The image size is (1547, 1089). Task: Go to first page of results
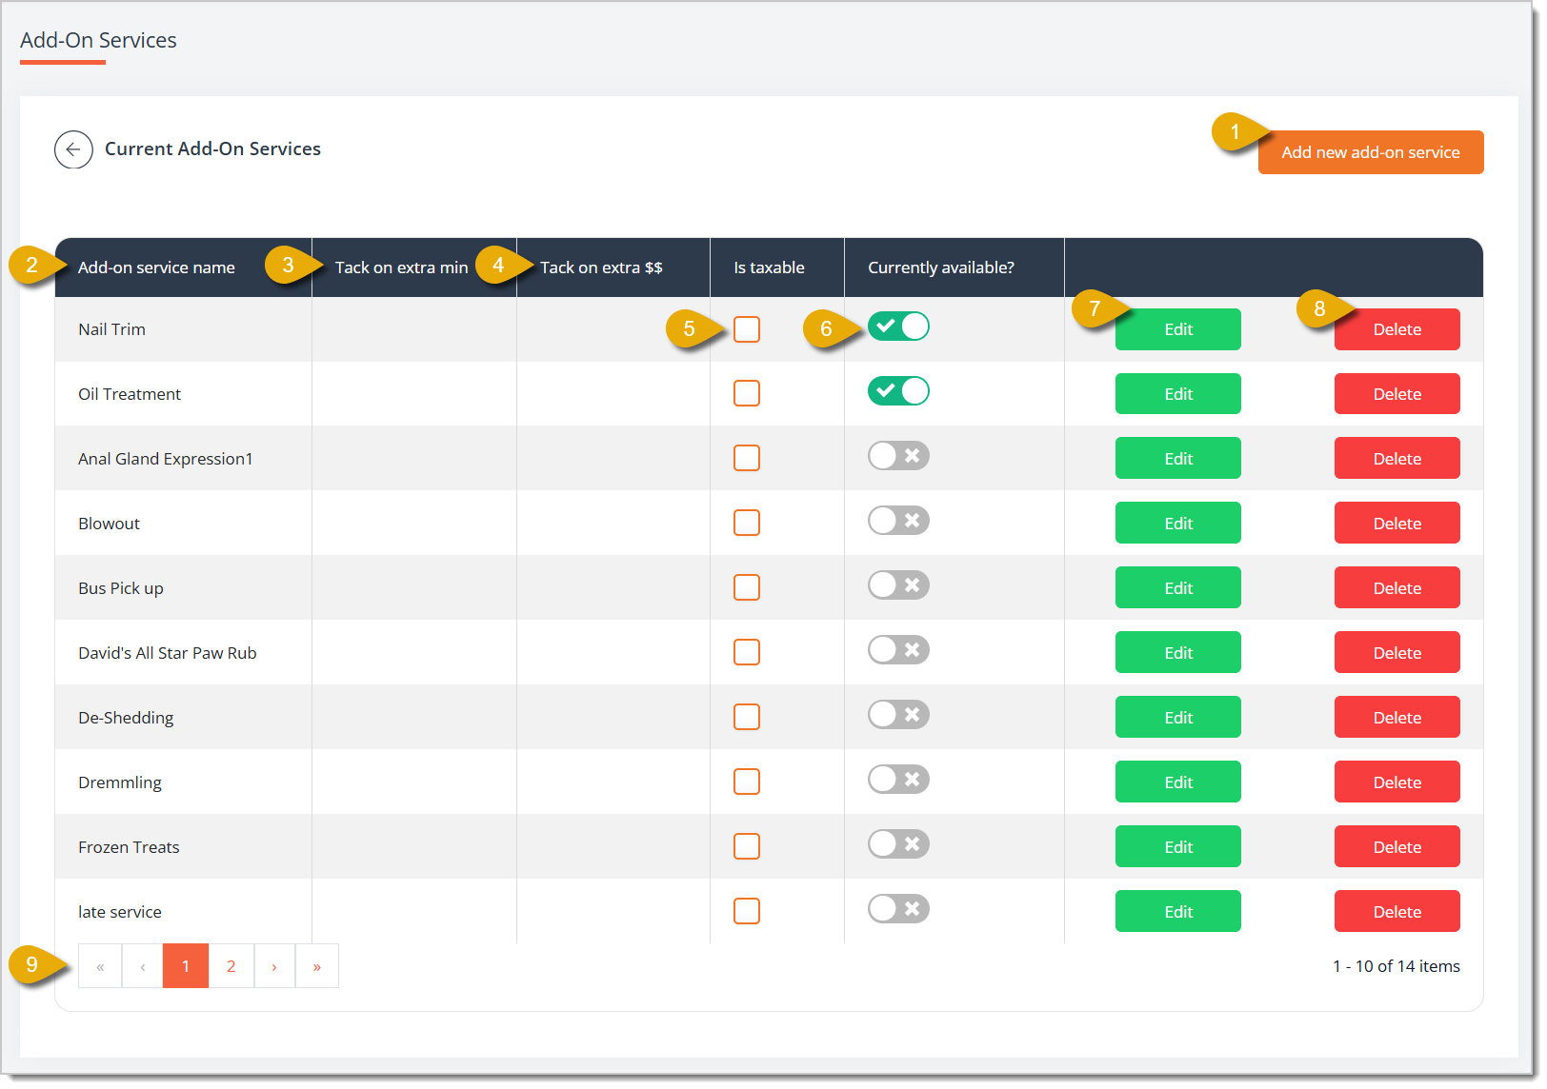[100, 966]
